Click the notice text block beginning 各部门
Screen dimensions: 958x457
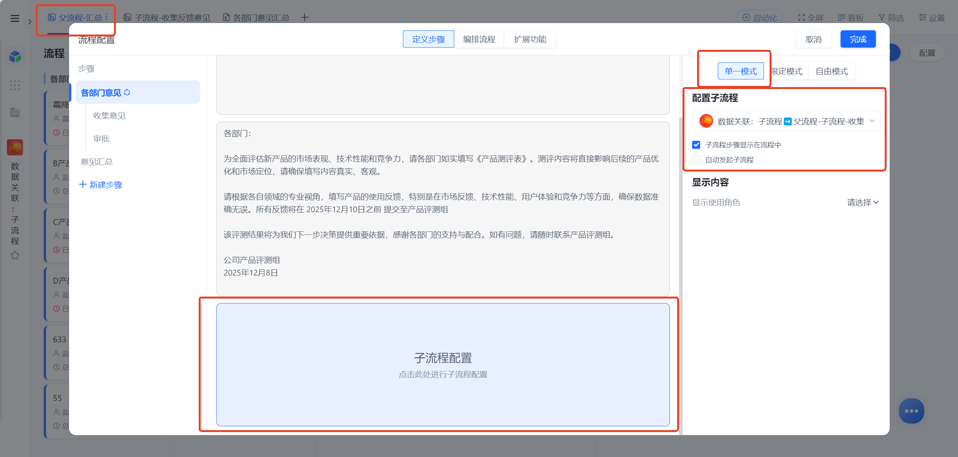point(443,209)
